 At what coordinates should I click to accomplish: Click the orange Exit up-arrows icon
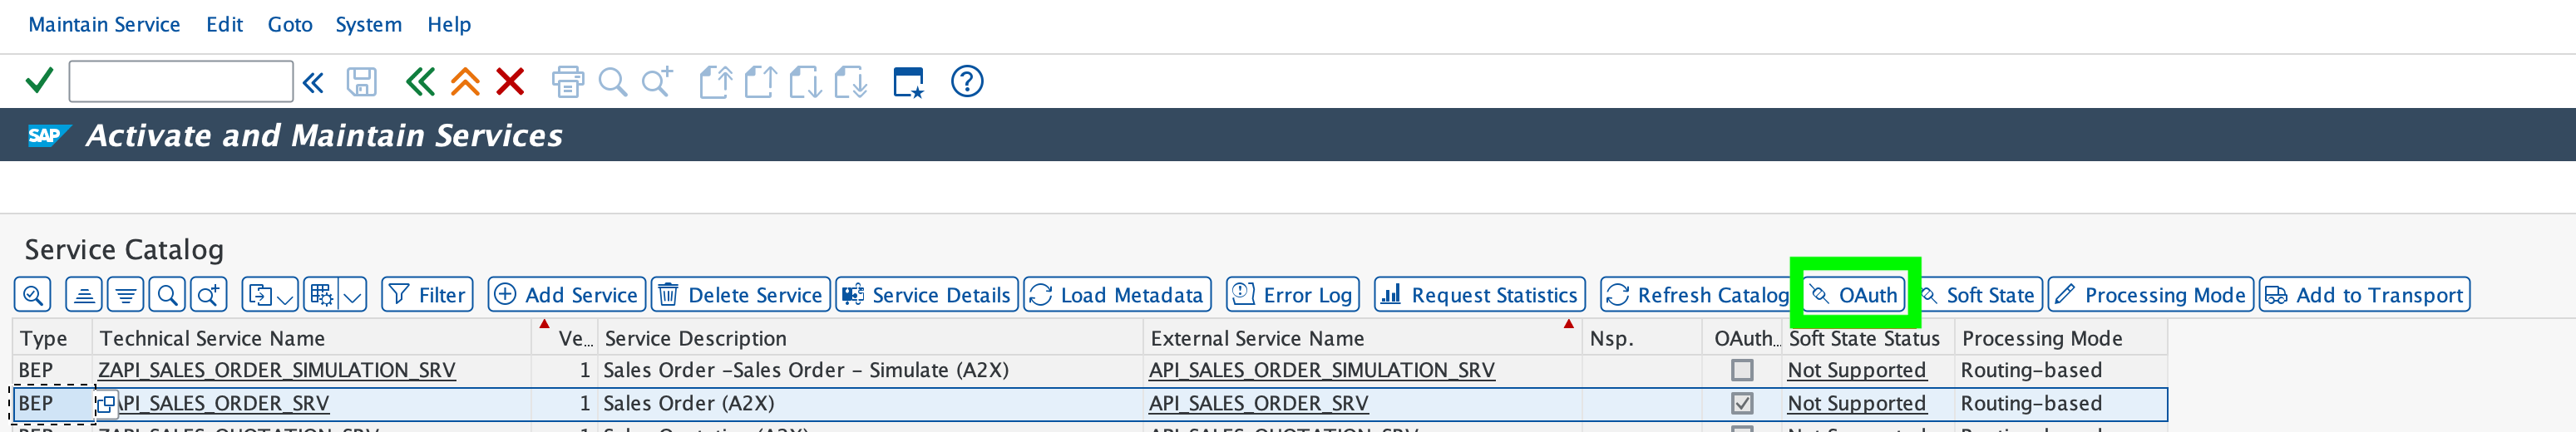pos(465,82)
